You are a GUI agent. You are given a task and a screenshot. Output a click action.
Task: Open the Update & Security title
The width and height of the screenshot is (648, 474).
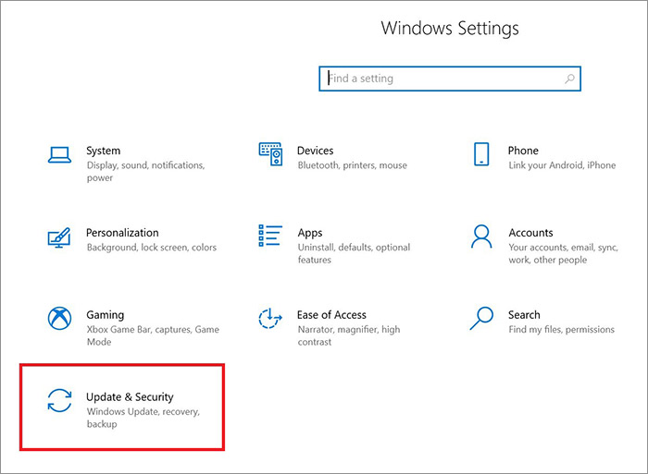(x=130, y=397)
